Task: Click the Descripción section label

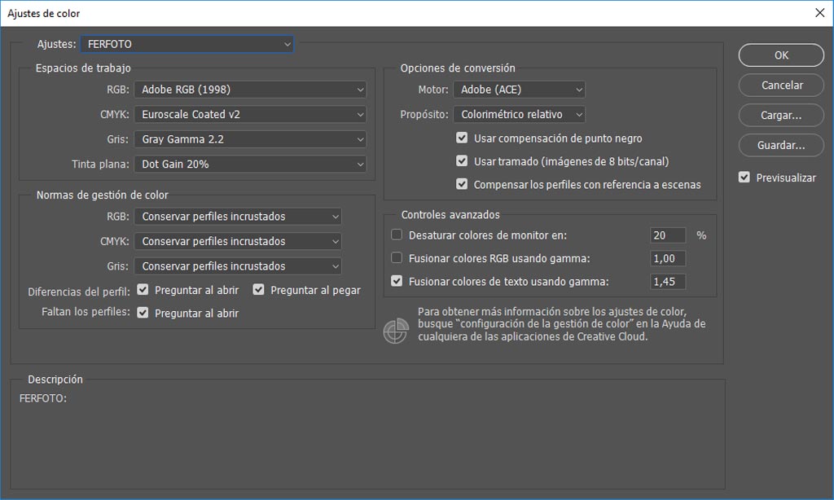Action: pos(55,379)
